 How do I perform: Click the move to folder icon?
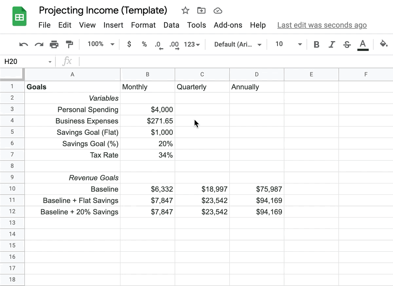click(x=201, y=10)
